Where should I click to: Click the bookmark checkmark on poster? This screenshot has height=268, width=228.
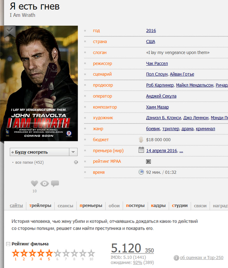tap(10, 31)
